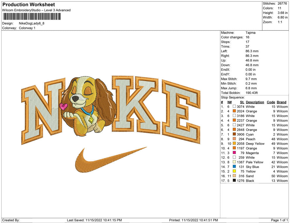Viewport: 290px width, 223px height.
Task: Click the Deep Yellow color swatch
Action: 234,143
